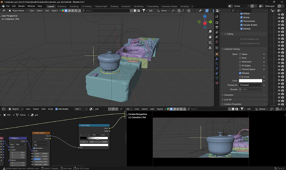286x170 pixels.
Task: Open the Global transform orientation dropdown
Action: click(163, 11)
